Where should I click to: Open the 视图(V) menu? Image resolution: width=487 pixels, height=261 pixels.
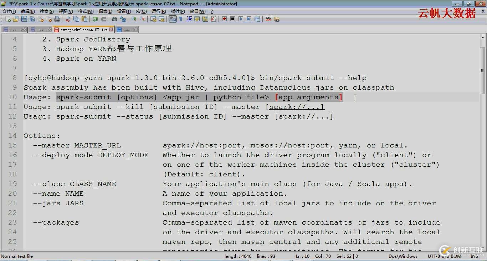pyautogui.click(x=66, y=11)
